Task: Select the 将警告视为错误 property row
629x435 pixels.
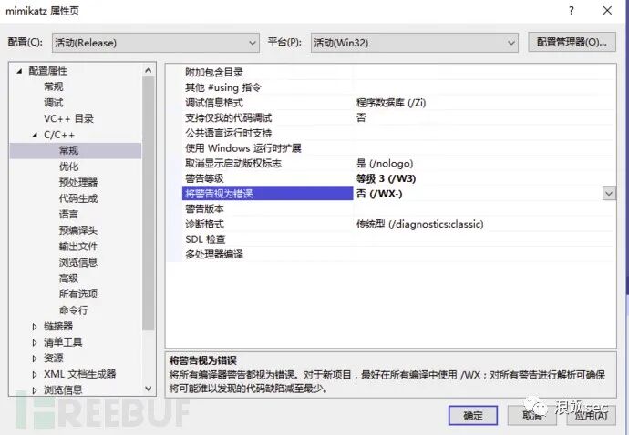Action: (x=391, y=194)
